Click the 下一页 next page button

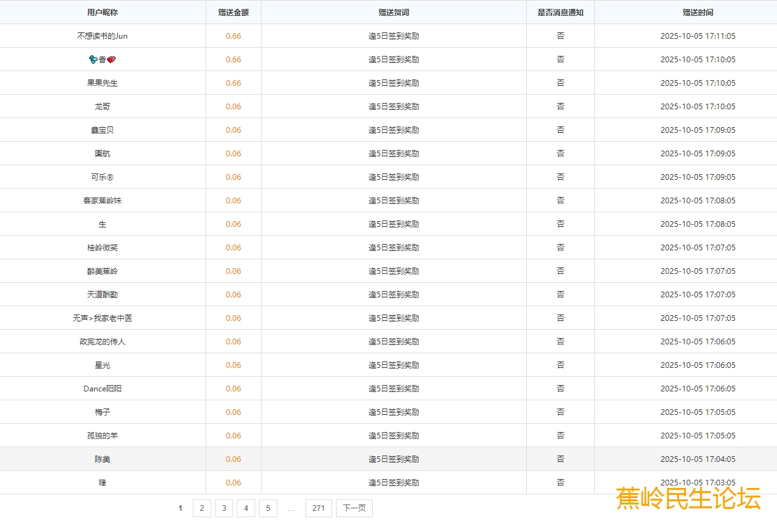click(354, 508)
